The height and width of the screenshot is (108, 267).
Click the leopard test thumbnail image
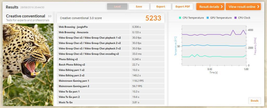[x=28, y=65]
